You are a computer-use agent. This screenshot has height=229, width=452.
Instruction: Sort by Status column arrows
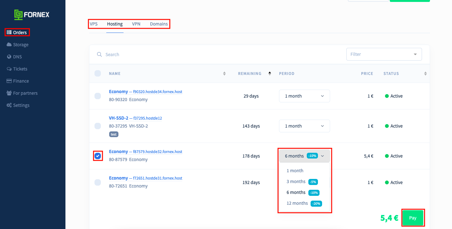pos(425,74)
